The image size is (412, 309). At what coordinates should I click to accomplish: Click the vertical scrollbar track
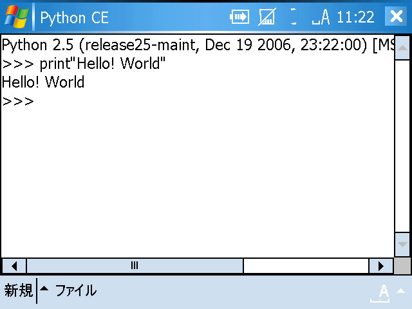[x=402, y=146]
